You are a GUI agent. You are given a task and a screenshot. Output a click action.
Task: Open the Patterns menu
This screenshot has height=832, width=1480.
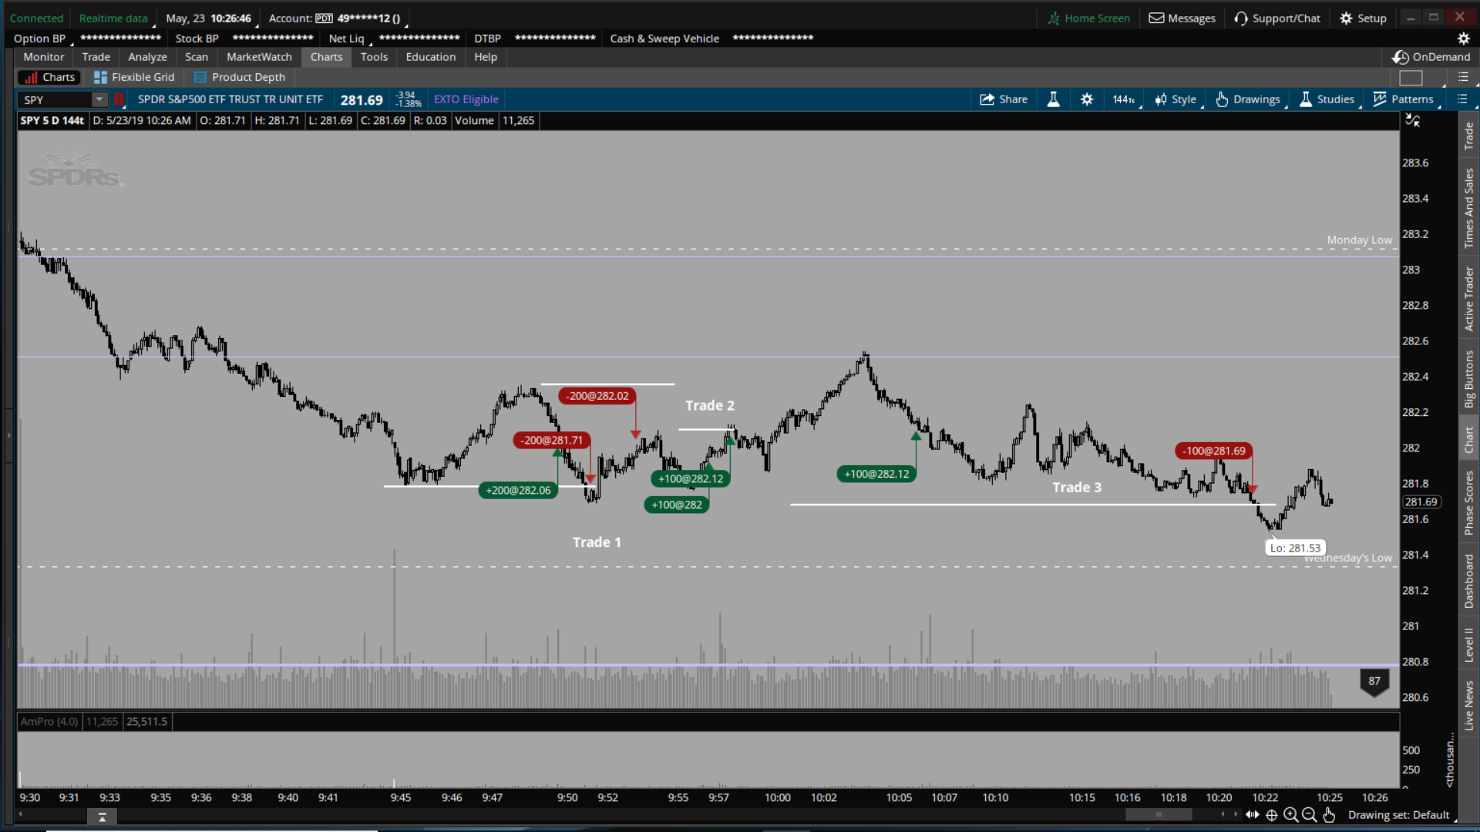pos(1404,99)
